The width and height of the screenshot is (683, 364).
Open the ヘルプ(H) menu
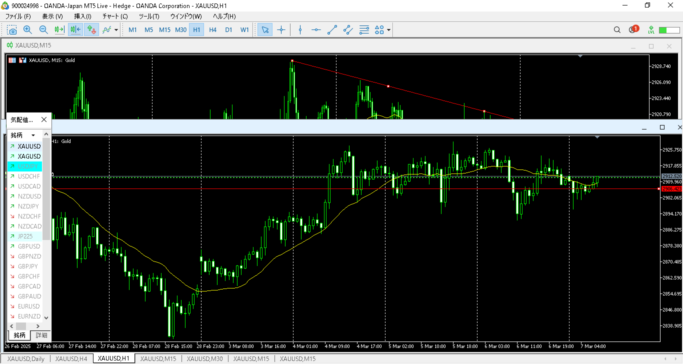point(224,16)
